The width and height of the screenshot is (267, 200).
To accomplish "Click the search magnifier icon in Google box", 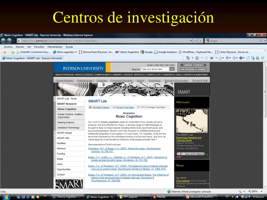I will coord(261,41).
